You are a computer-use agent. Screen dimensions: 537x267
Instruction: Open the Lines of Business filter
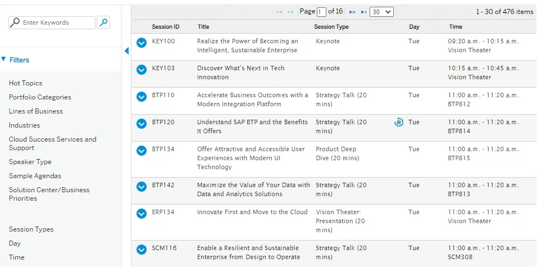pos(36,111)
